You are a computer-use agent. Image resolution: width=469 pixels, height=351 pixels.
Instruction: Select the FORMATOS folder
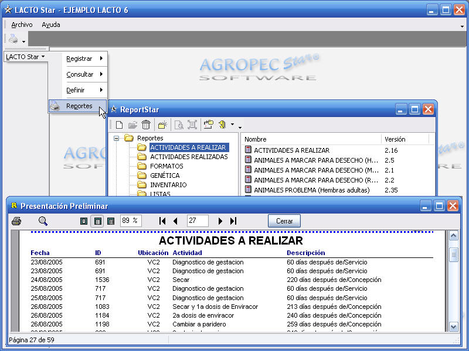click(166, 166)
